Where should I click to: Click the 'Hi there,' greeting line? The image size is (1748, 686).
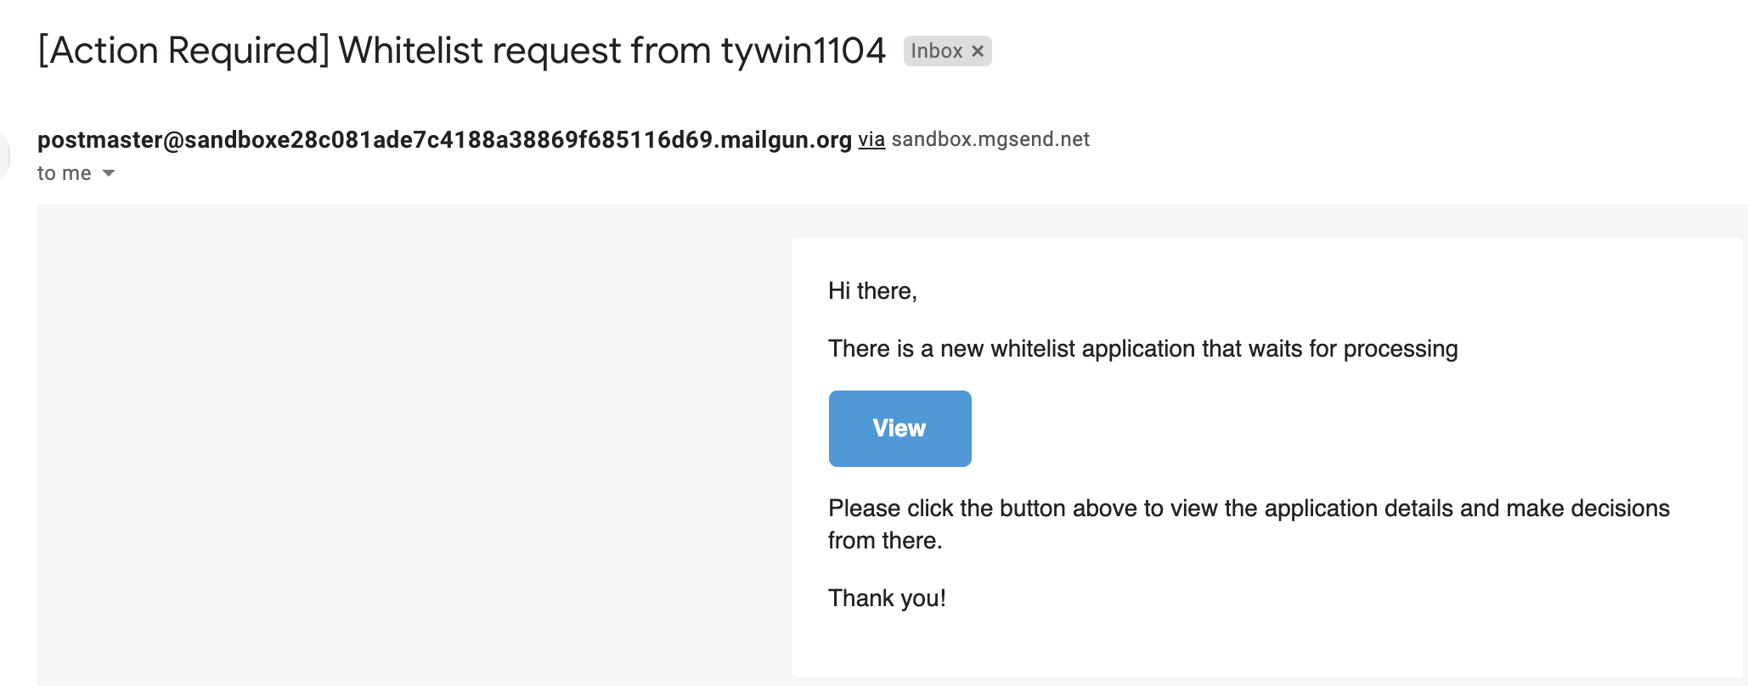(872, 291)
